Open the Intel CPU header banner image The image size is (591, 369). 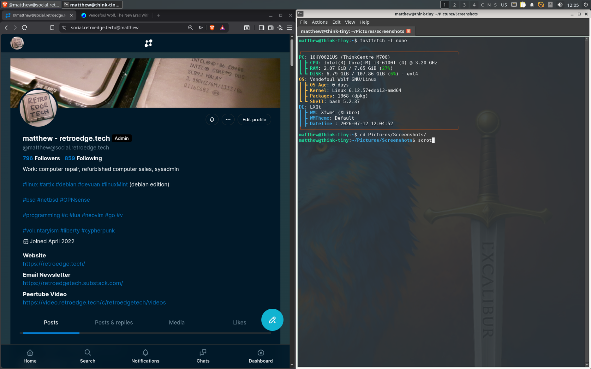pos(145,83)
